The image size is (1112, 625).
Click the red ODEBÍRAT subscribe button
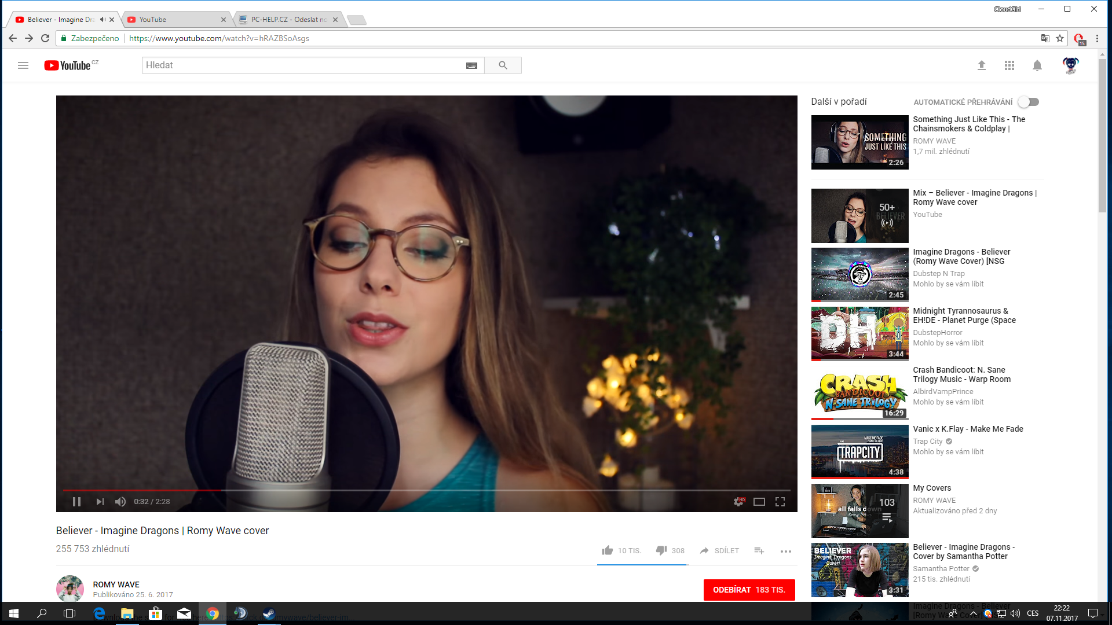pos(749,590)
